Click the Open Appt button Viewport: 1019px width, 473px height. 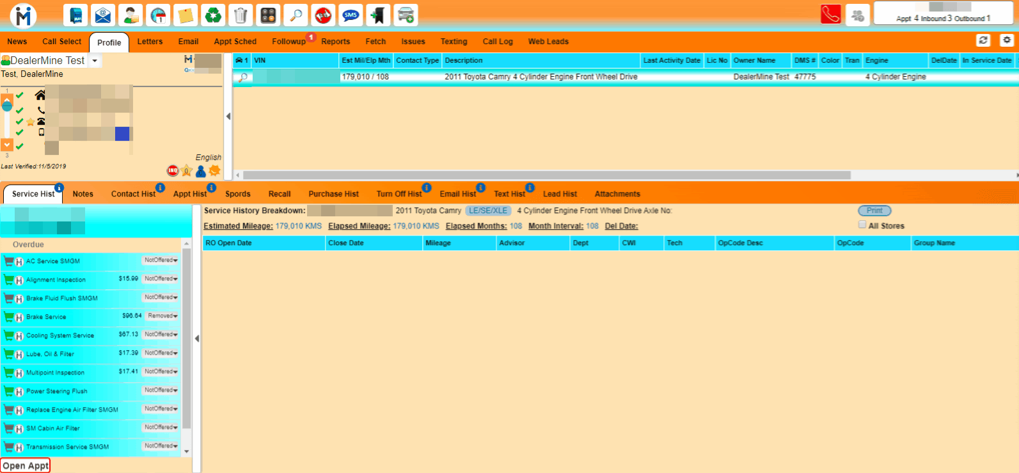[26, 466]
